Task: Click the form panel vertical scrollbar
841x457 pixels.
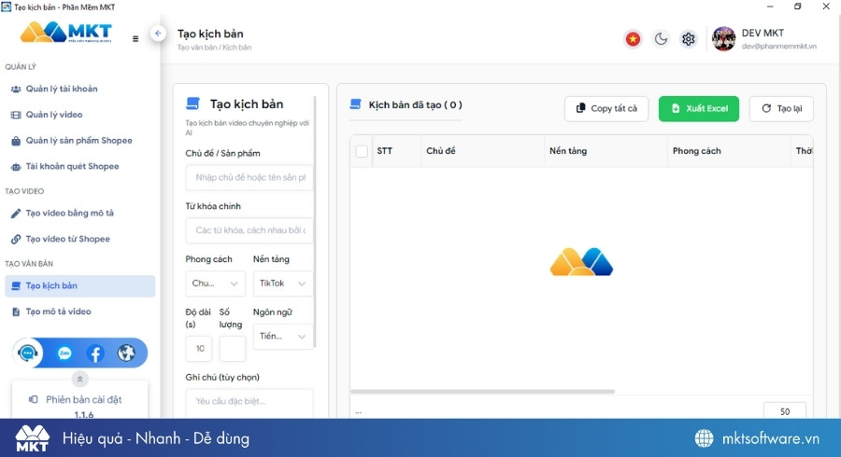Action: tap(314, 222)
